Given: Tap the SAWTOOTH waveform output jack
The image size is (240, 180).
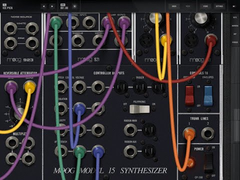Looking at the screenshot, I should pos(99,40).
